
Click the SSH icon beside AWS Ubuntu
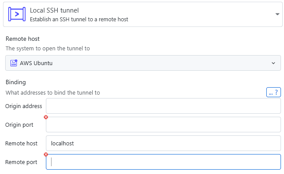pyautogui.click(x=13, y=63)
